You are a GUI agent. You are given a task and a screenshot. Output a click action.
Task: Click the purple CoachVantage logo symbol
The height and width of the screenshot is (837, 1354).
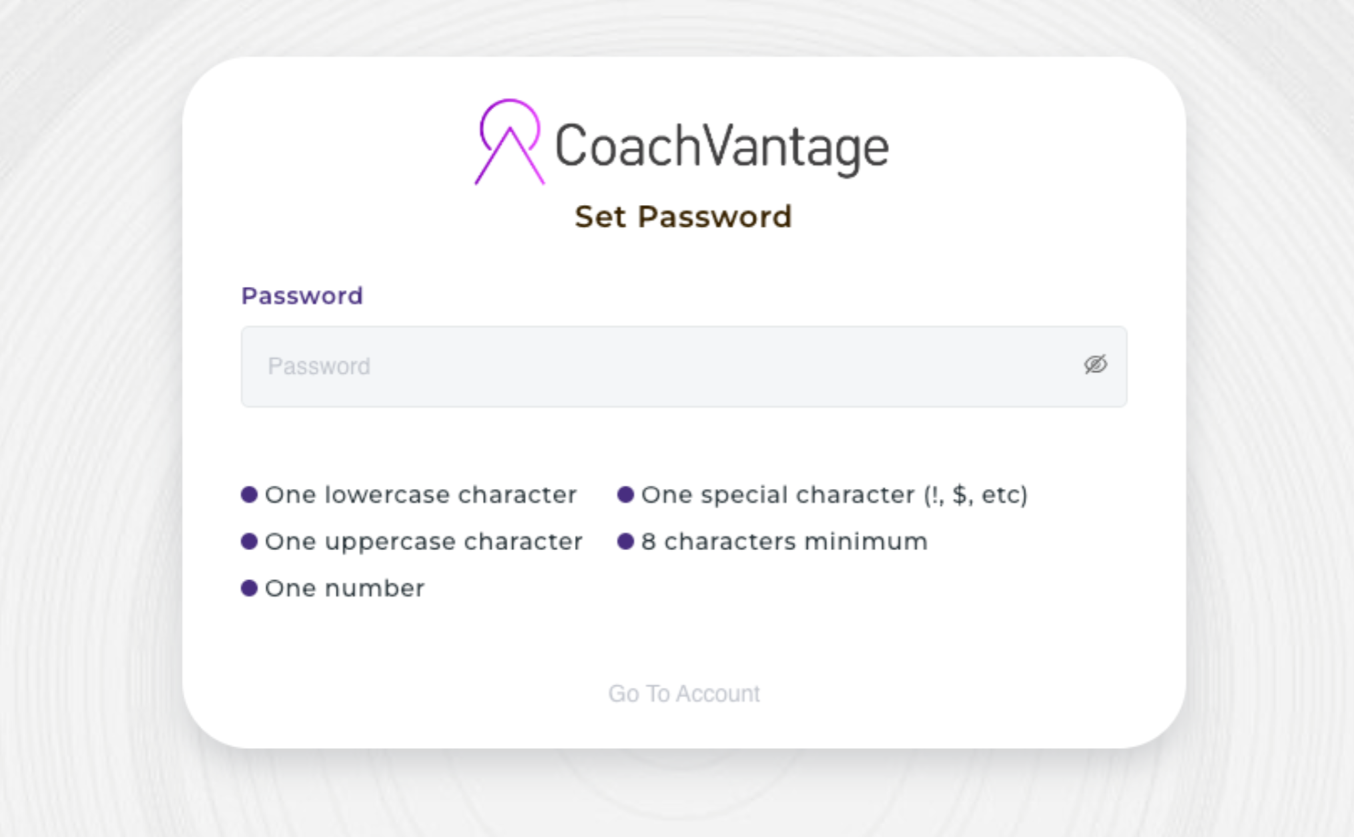click(x=509, y=142)
